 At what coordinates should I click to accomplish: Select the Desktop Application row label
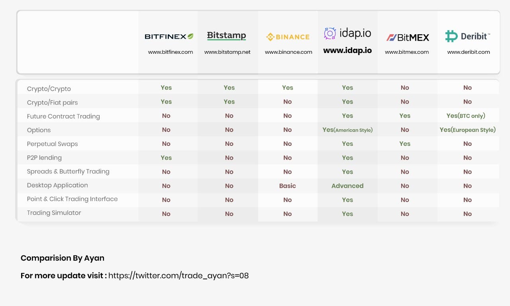pyautogui.click(x=57, y=185)
